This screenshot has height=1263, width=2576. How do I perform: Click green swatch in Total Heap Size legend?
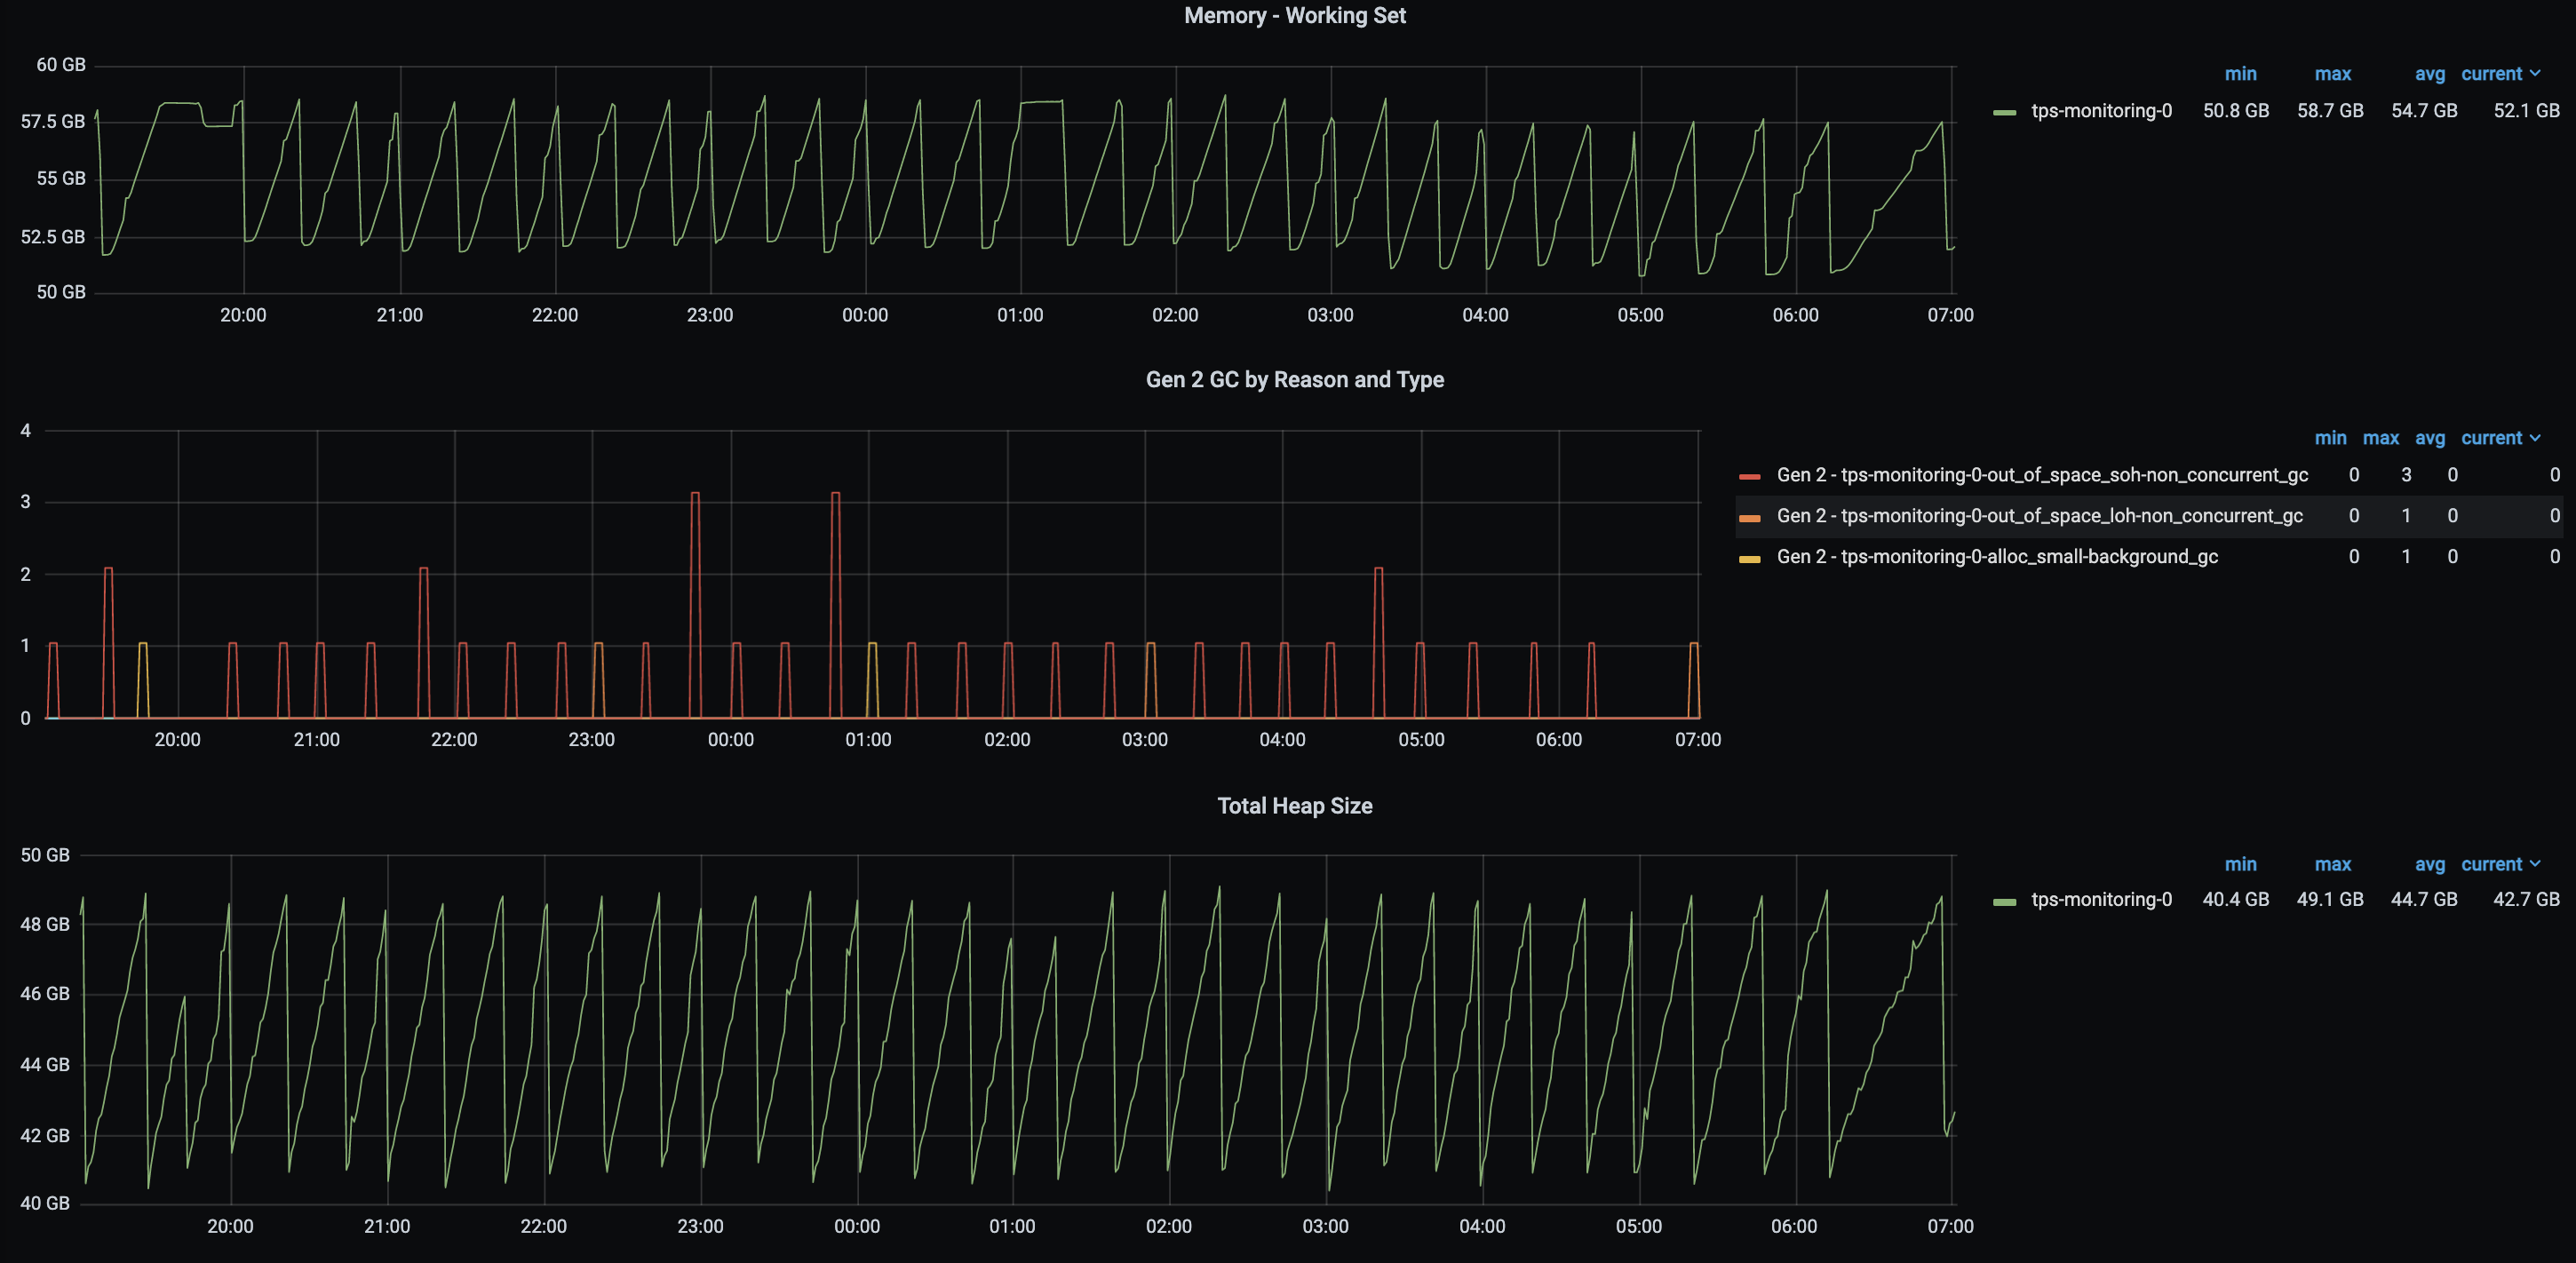(x=2004, y=901)
